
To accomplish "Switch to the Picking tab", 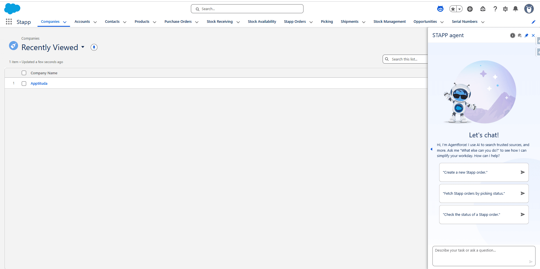I will [327, 22].
